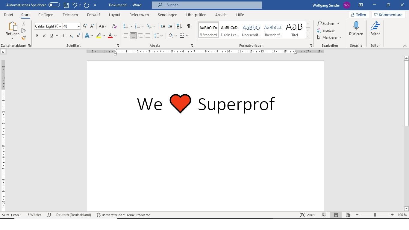Apply superscript formatting

pos(78,36)
